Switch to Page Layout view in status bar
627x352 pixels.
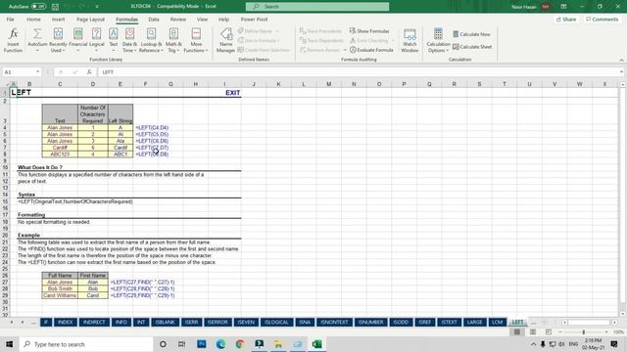coord(533,332)
